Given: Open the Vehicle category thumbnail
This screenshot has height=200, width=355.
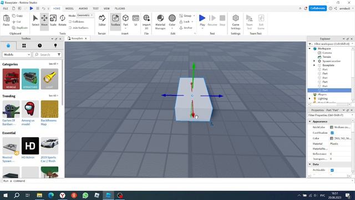Looking at the screenshot, I should point(11,79).
